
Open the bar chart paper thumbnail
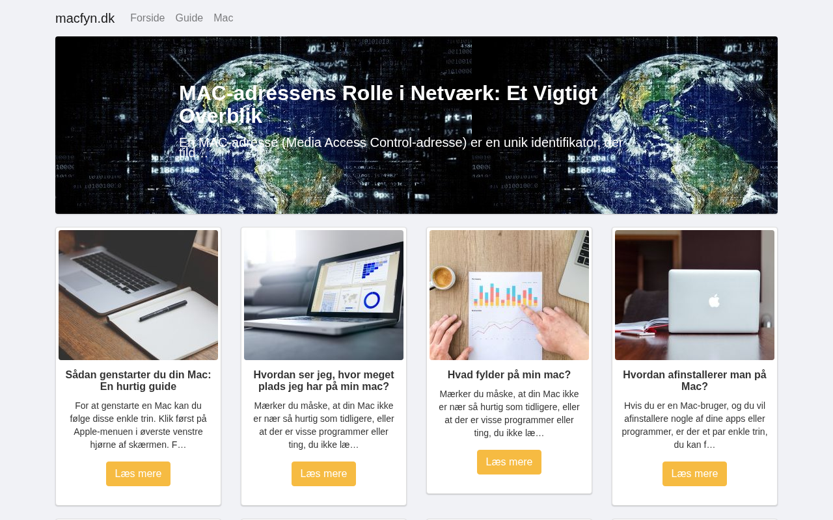pyautogui.click(x=509, y=295)
